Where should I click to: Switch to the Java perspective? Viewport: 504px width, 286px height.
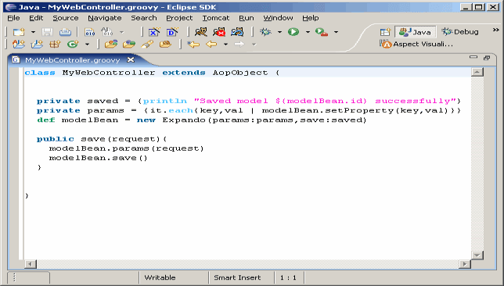415,32
